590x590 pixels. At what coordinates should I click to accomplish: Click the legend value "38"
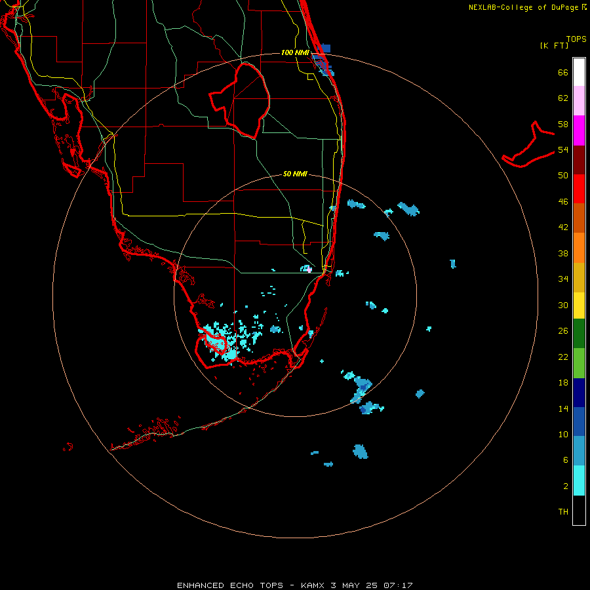pos(563,253)
